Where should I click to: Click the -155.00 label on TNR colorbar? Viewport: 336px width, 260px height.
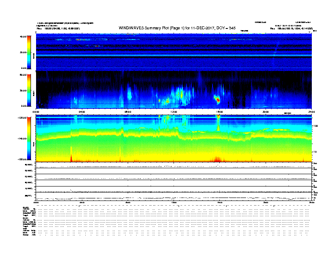click(22, 159)
